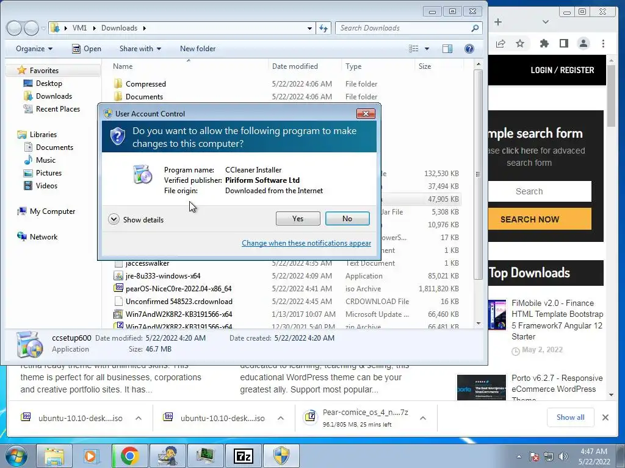Click the Explorer file list vertical scrollbar
This screenshot has height=468, width=625.
[x=479, y=174]
